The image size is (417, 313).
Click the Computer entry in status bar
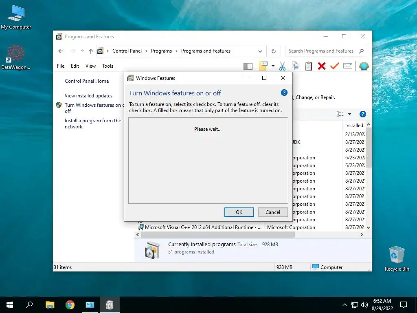327,267
